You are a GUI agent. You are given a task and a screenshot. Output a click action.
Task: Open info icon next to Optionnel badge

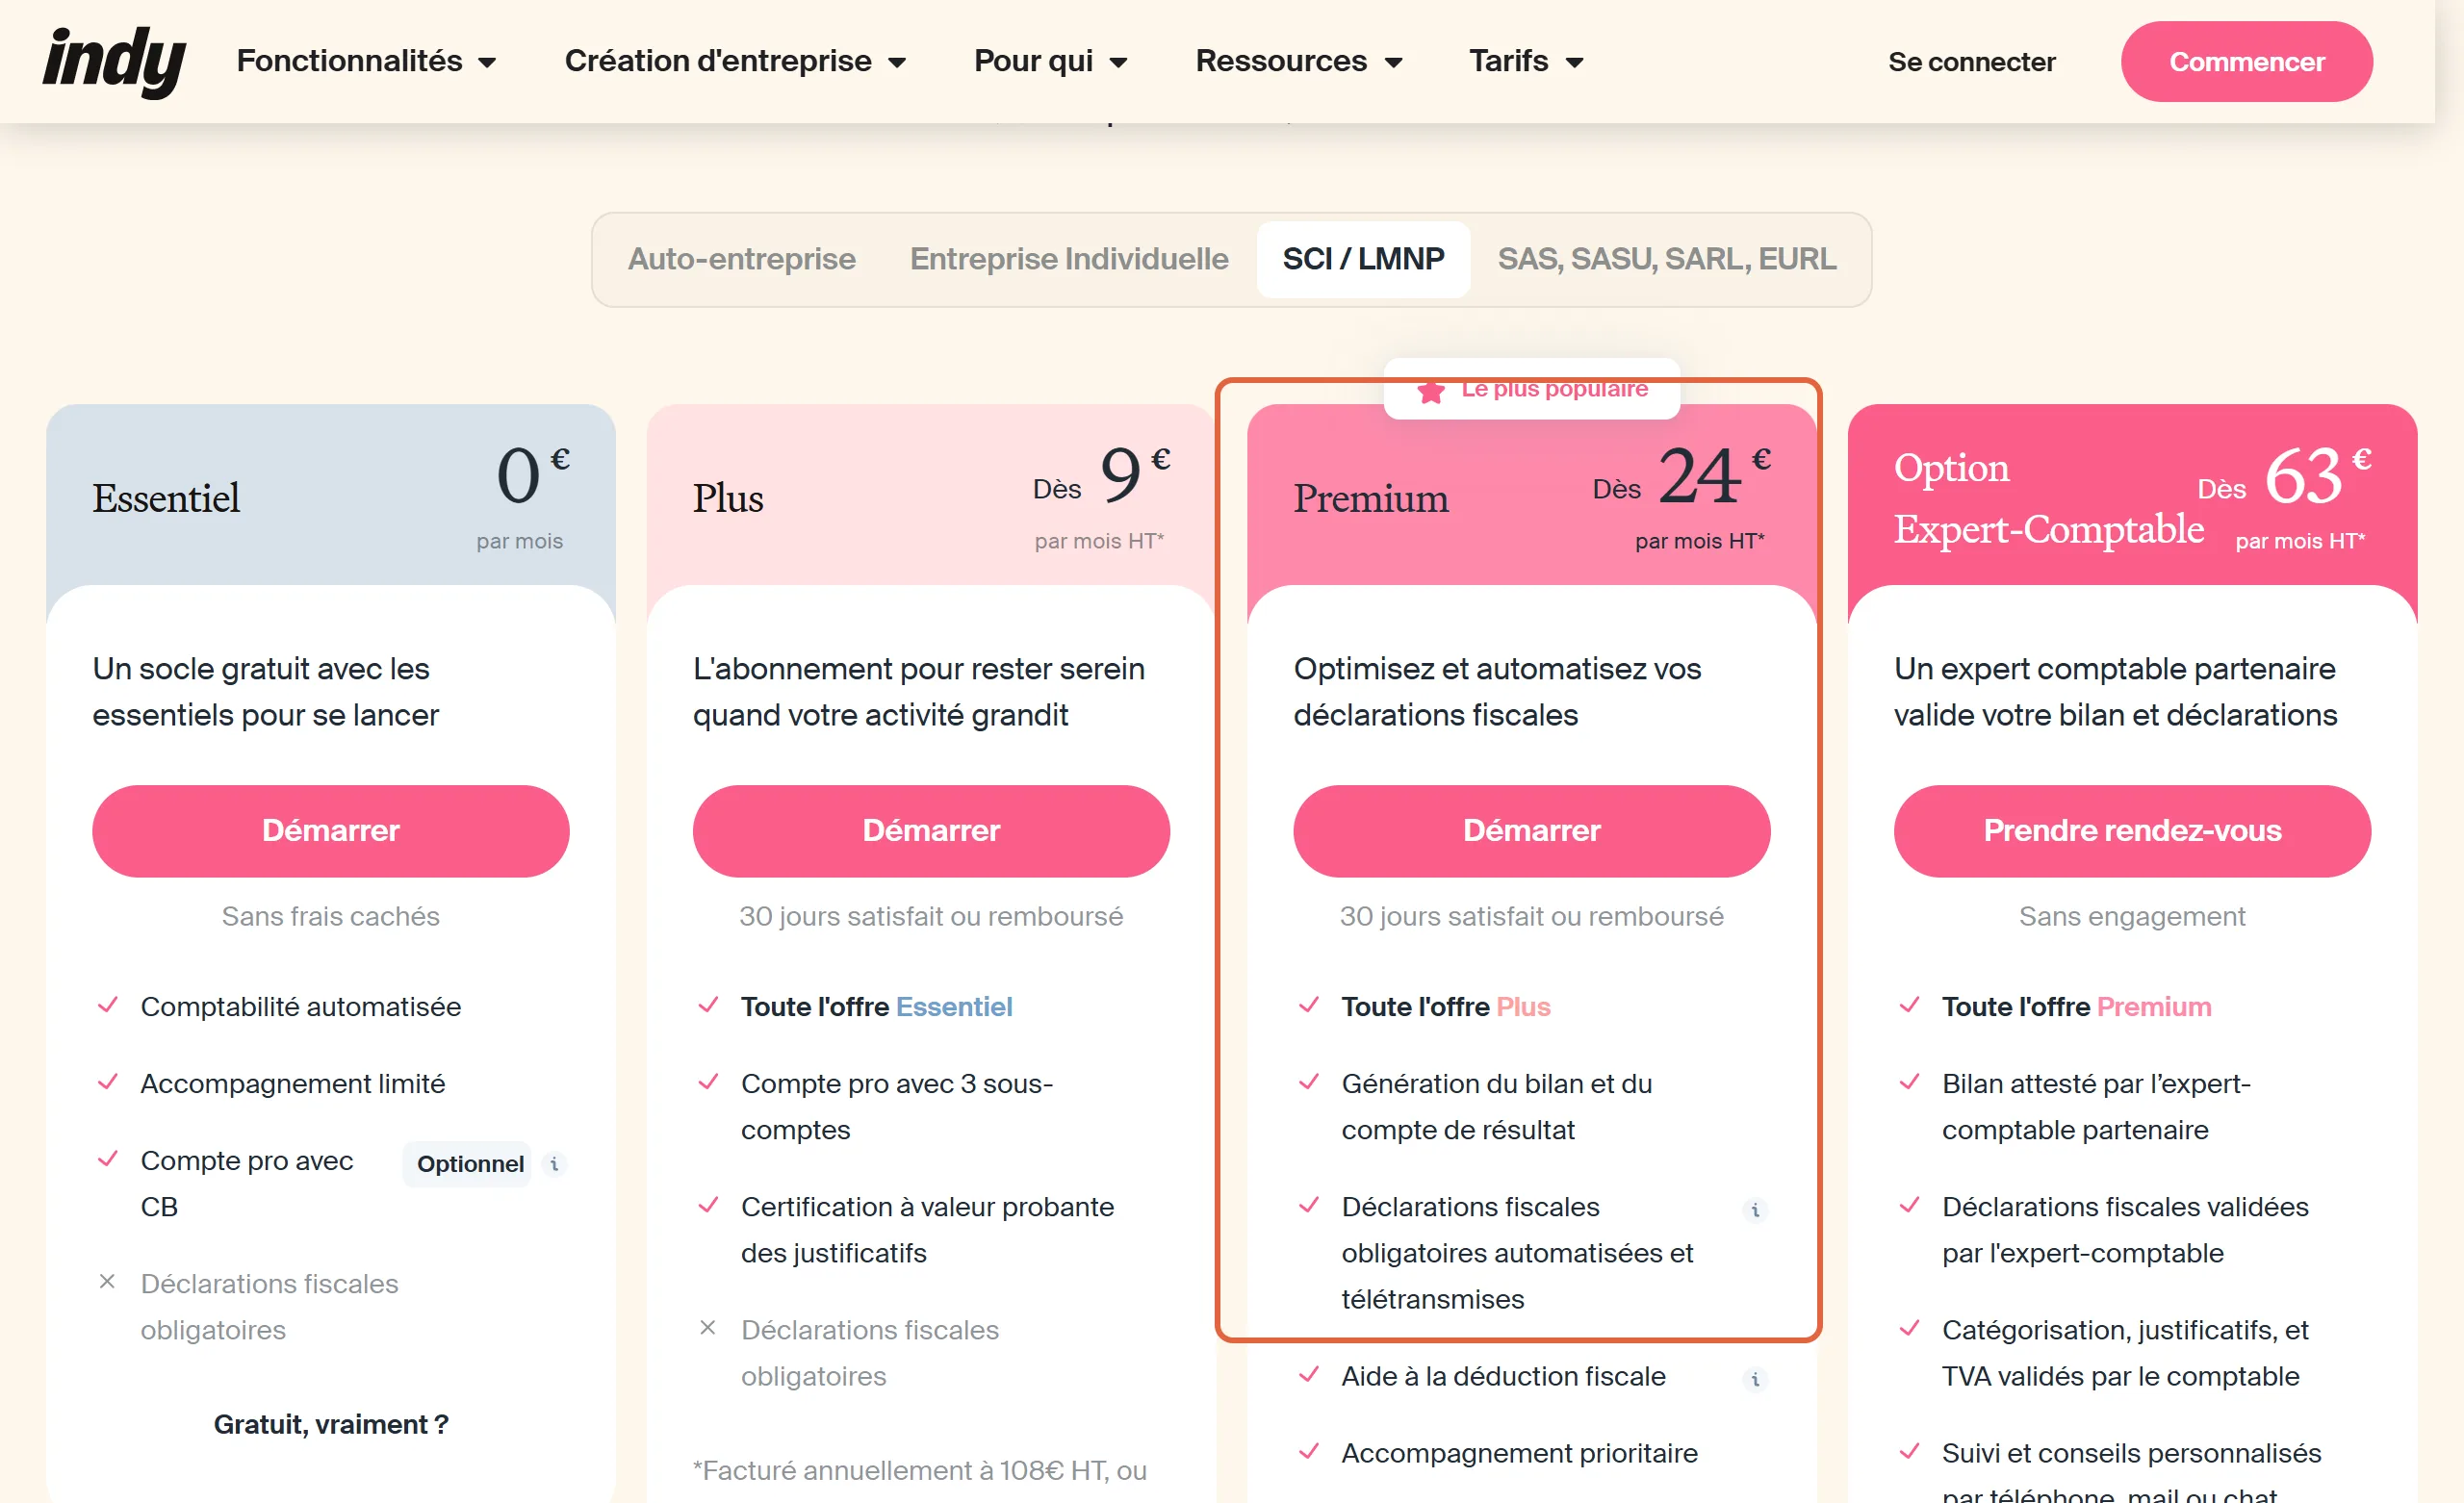coord(554,1164)
